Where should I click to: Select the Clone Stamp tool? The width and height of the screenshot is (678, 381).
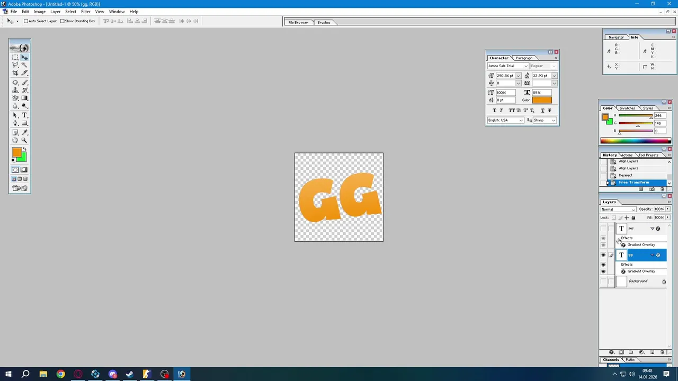coord(15,90)
